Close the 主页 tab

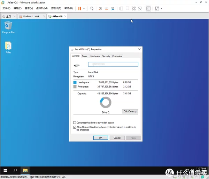[x=15, y=16]
